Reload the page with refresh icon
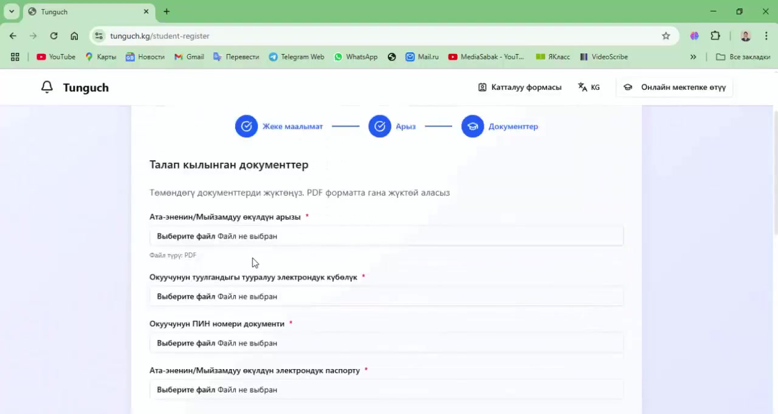The width and height of the screenshot is (778, 414). tap(53, 36)
